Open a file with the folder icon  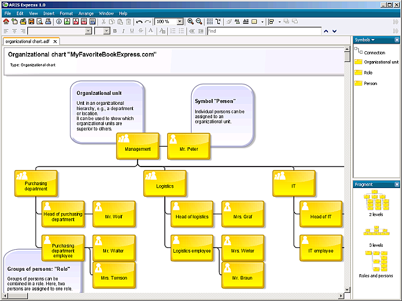point(23,22)
